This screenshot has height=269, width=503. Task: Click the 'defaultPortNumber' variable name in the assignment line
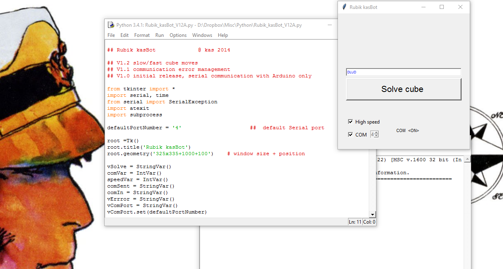[x=135, y=128]
